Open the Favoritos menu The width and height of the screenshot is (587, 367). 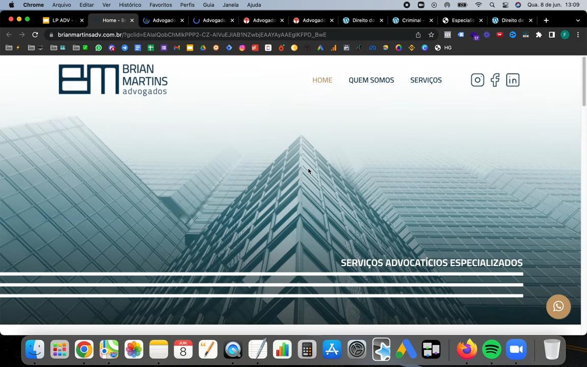pyautogui.click(x=161, y=5)
